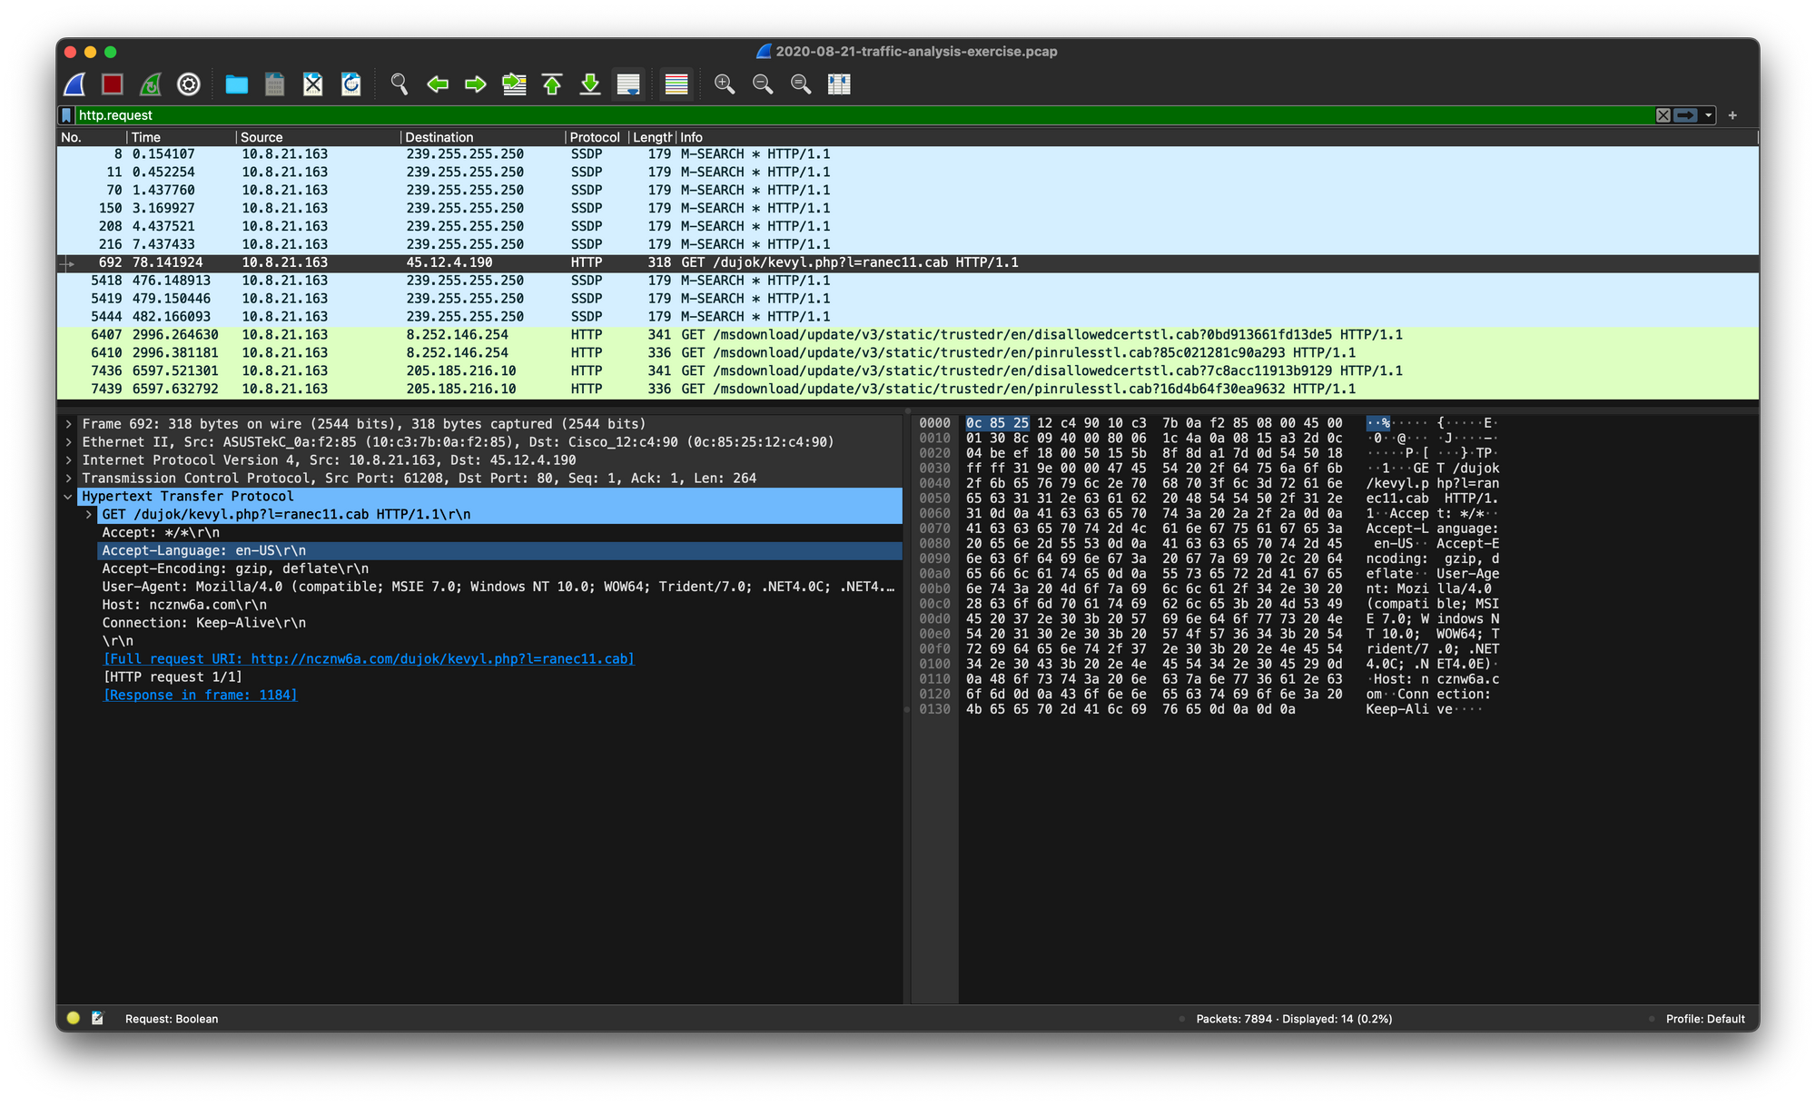Select the Connection: Keep-Alive field
Screen dimensions: 1816x1106
pos(500,623)
